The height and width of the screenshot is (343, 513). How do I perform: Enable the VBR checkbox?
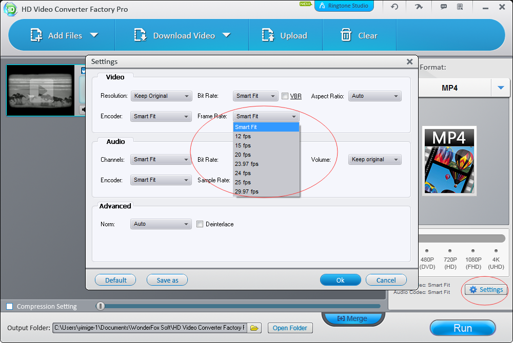click(285, 96)
